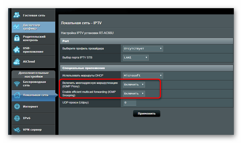Screen dimensions: 242x143
Task: Open the provider profile dropdown
Action: [143, 48]
